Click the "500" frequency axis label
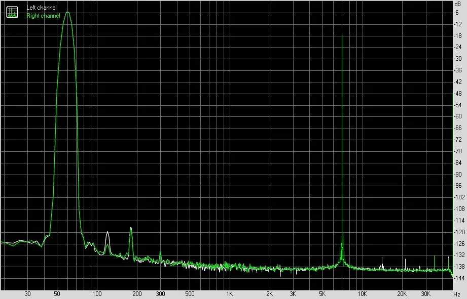 pos(190,294)
